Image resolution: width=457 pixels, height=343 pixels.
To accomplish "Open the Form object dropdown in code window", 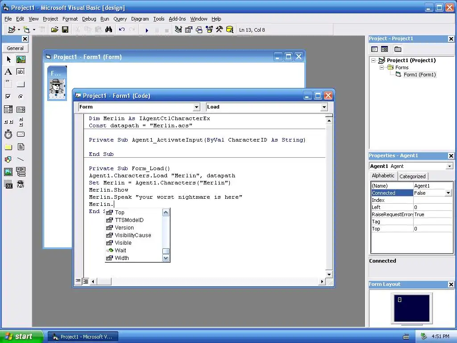I will [197, 107].
